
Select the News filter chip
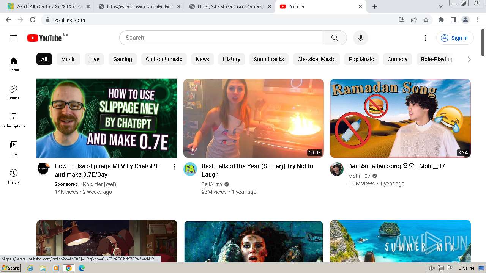pyautogui.click(x=202, y=59)
